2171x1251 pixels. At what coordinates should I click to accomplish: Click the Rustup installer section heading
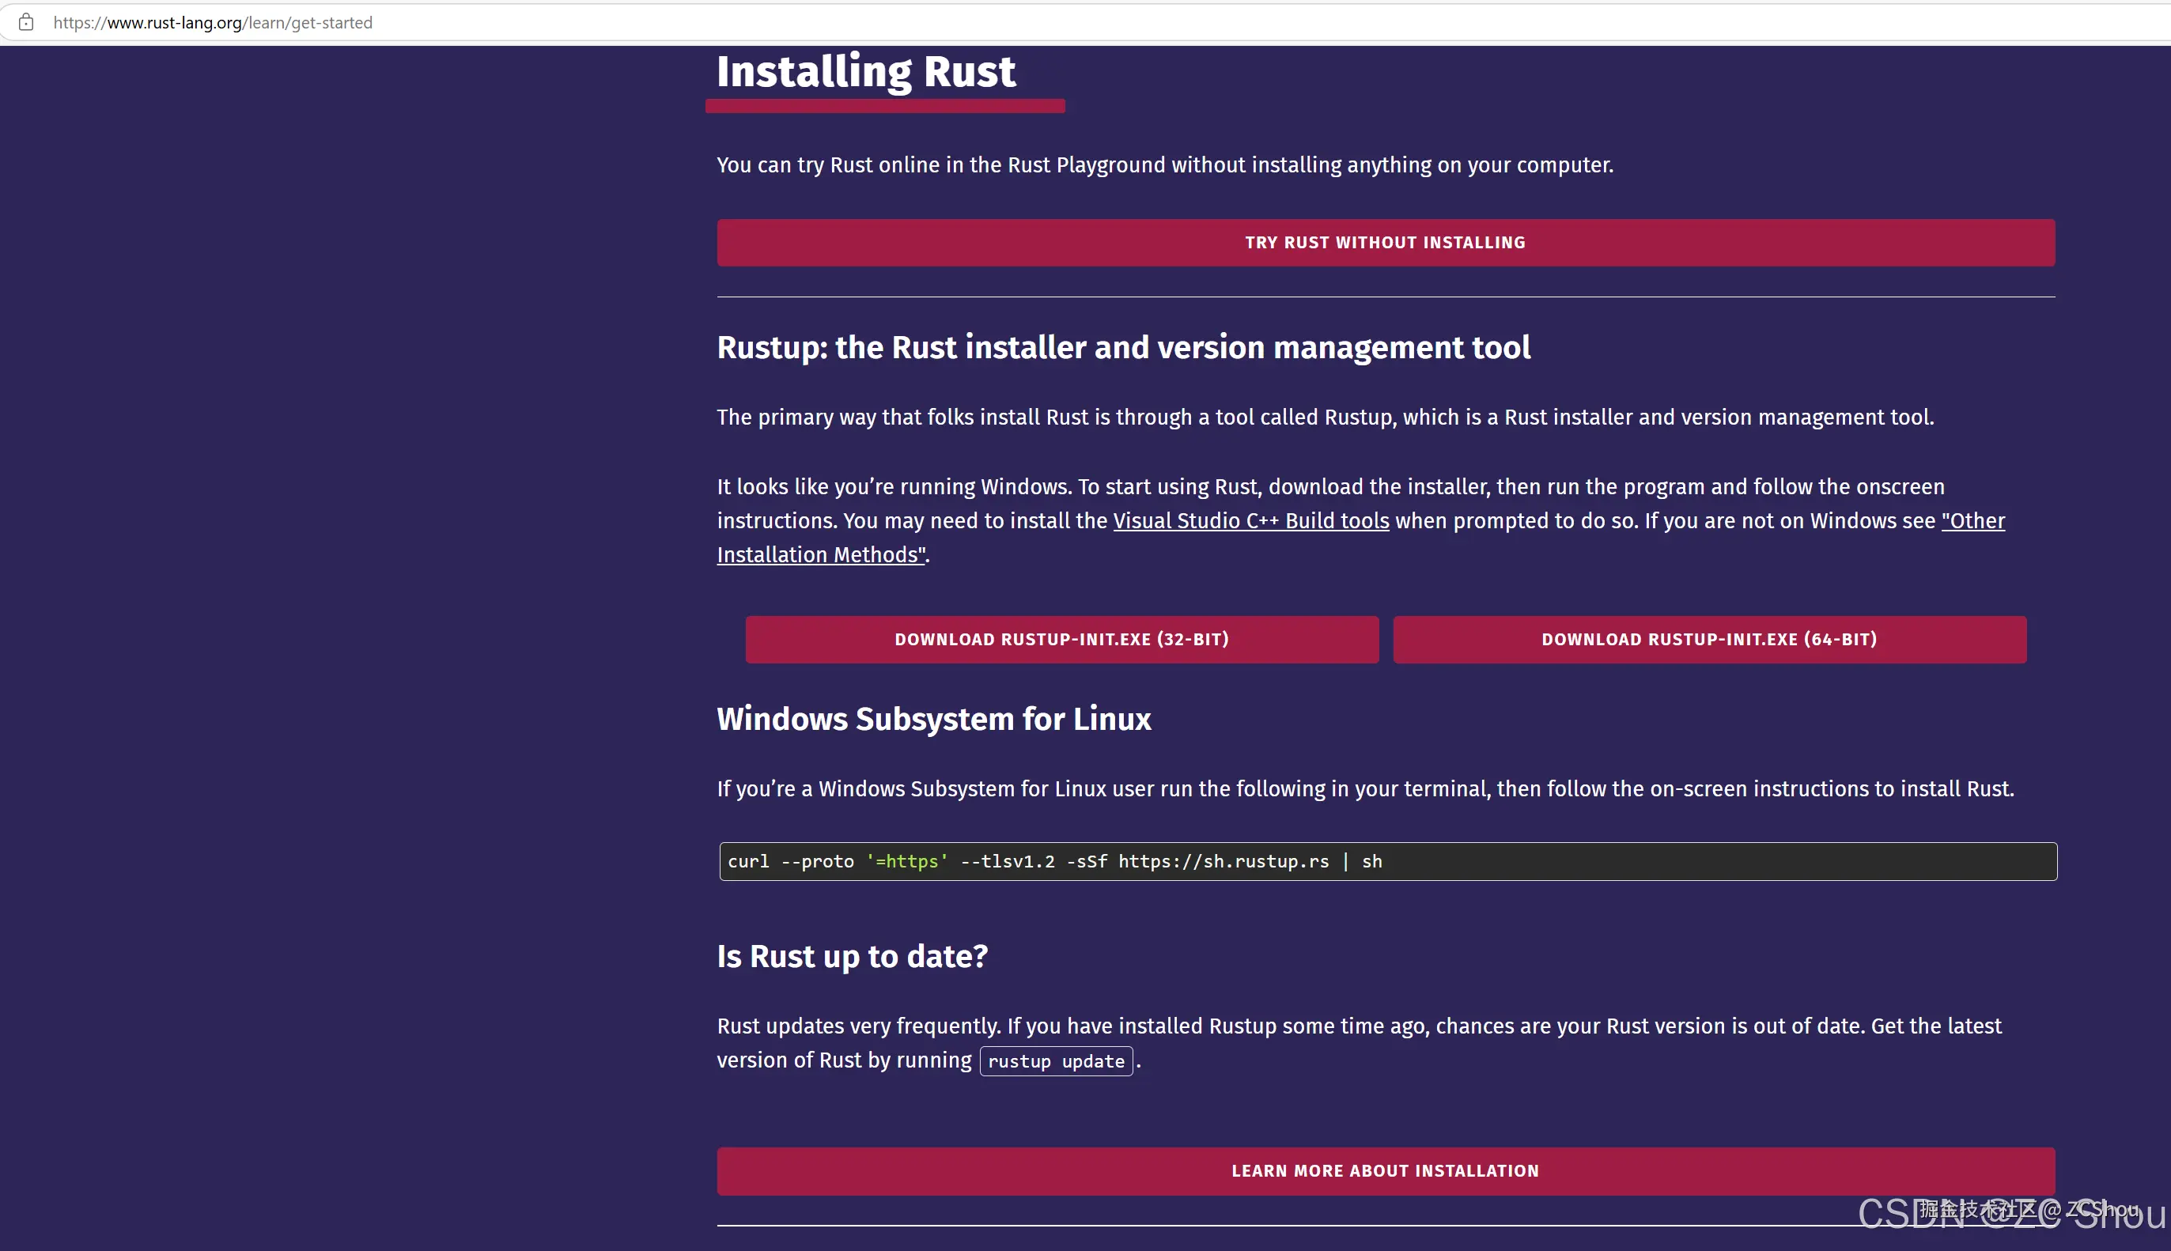pos(1123,348)
